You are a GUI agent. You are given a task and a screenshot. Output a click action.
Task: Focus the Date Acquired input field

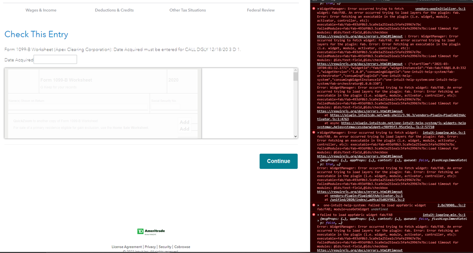[x=55, y=59]
